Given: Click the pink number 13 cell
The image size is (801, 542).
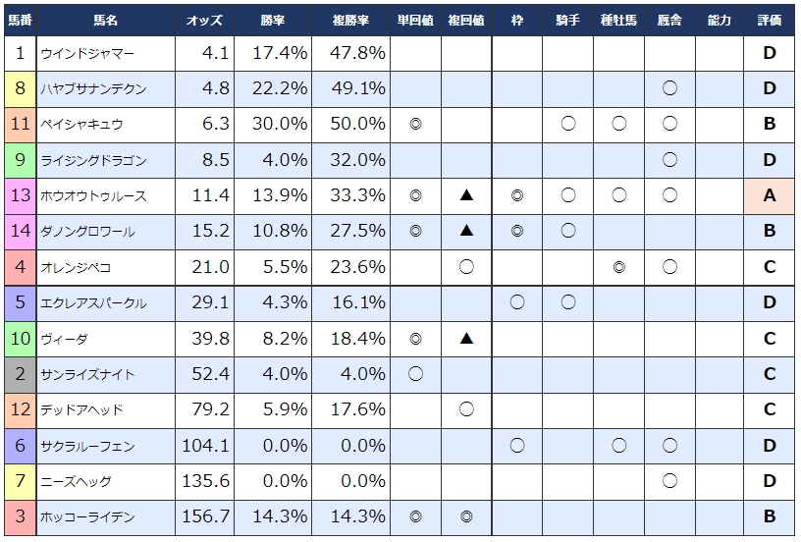Looking at the screenshot, I should pyautogui.click(x=21, y=196).
